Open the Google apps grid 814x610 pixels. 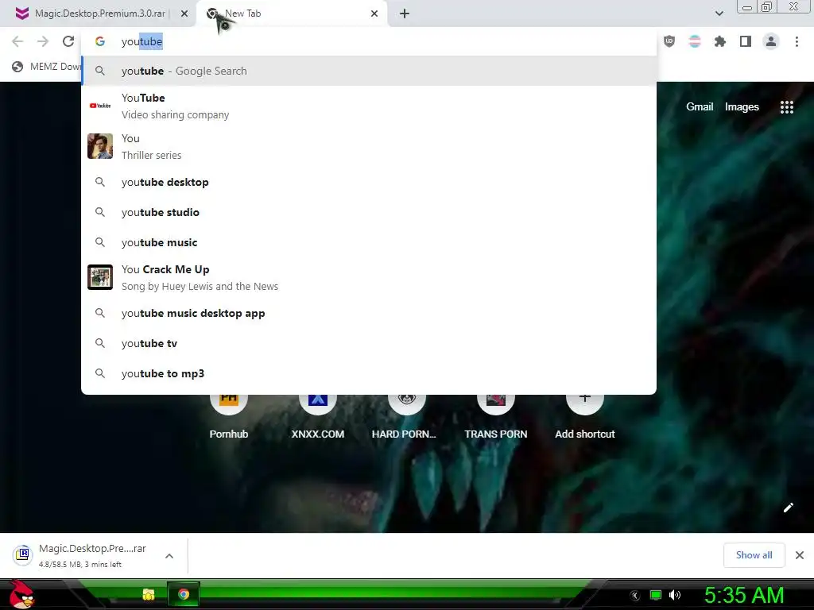786,107
